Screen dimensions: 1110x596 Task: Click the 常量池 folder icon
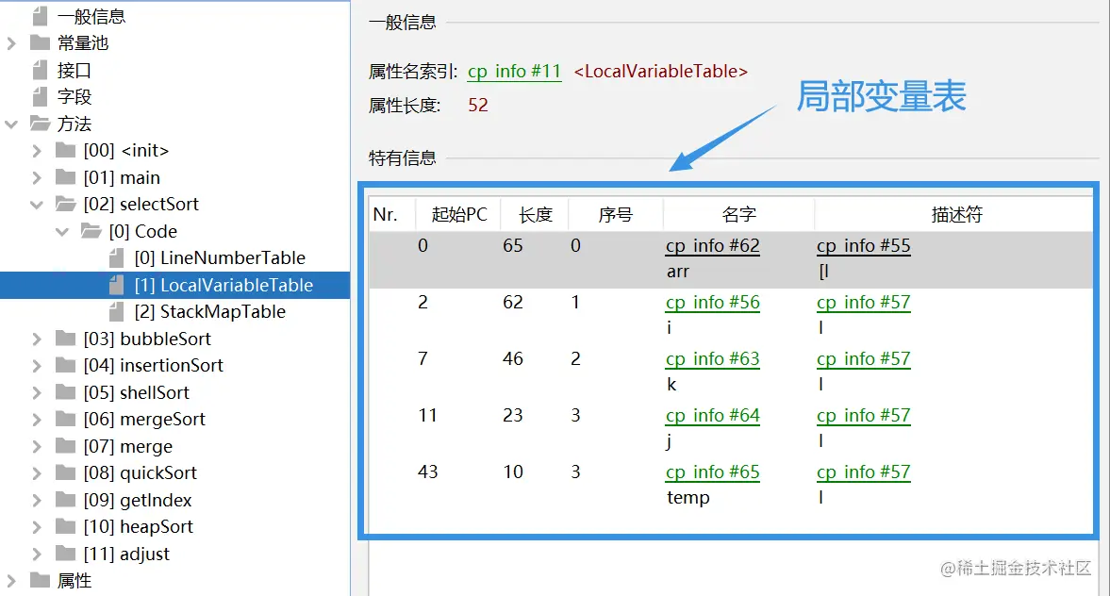click(40, 43)
